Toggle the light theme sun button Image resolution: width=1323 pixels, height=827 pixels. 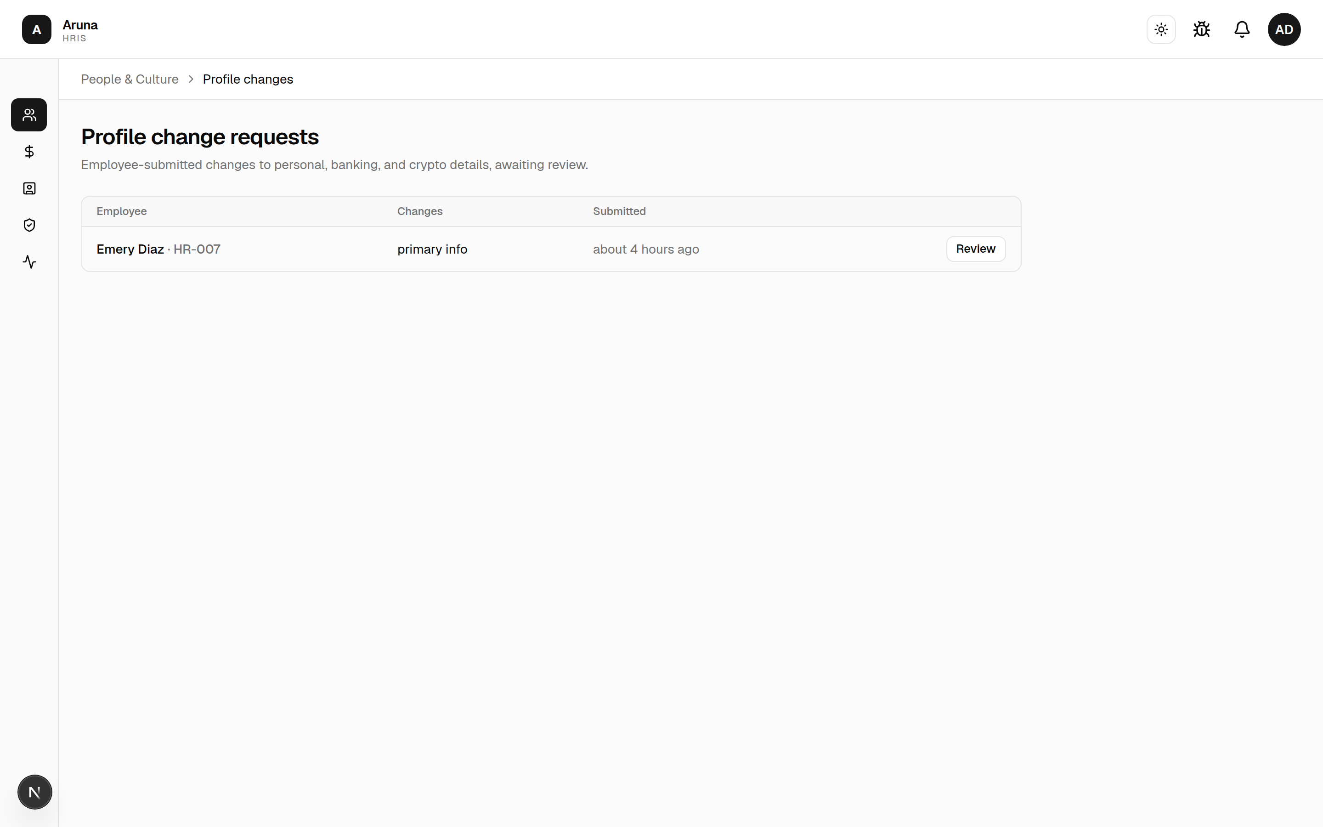point(1161,29)
